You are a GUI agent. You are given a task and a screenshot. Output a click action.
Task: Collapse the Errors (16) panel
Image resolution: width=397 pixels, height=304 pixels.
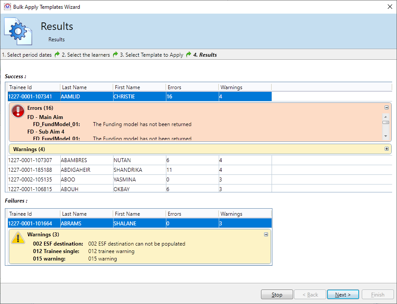coord(386,107)
